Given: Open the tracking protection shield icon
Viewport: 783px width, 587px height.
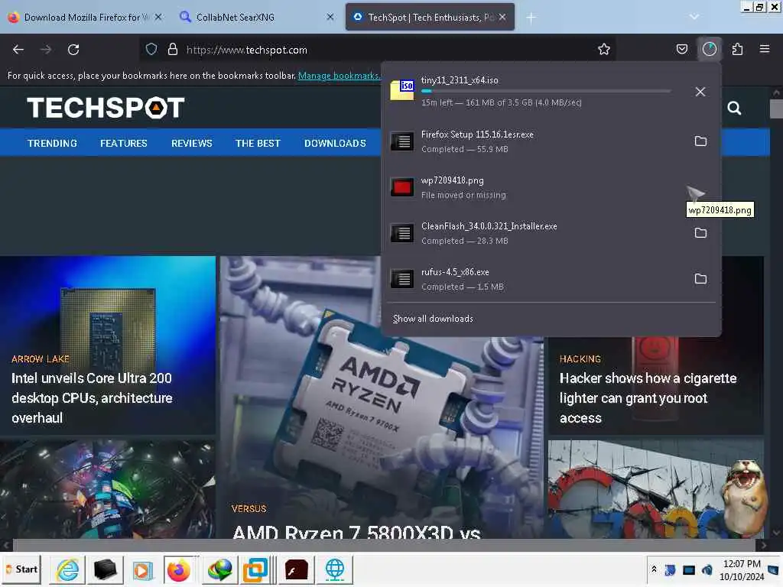Looking at the screenshot, I should (x=151, y=50).
